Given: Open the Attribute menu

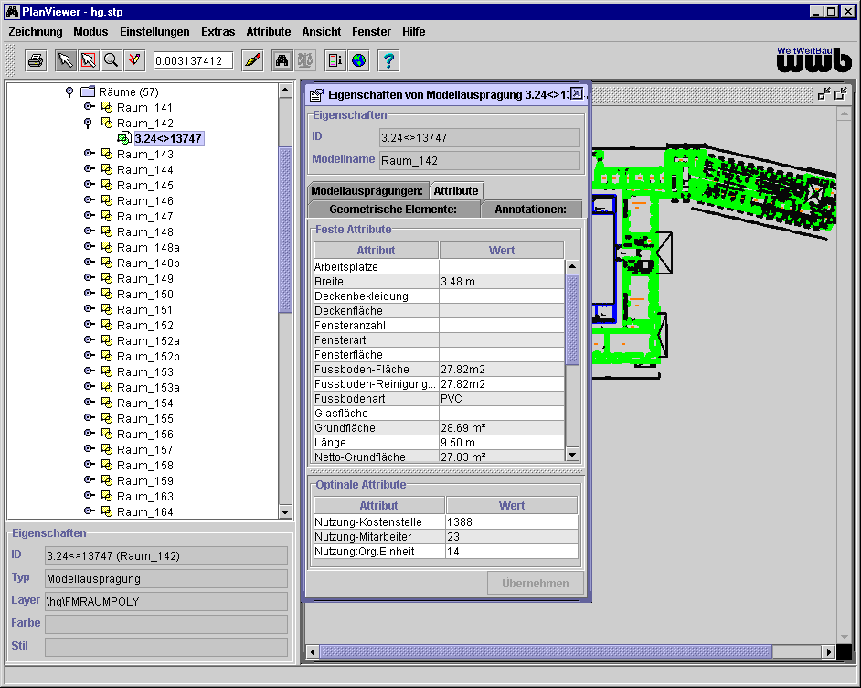Looking at the screenshot, I should coord(269,32).
